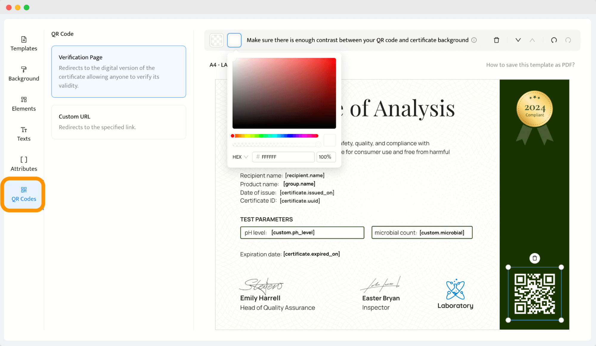Viewport: 596px width, 346px height.
Task: Open the Background sidebar section
Action: (24, 74)
